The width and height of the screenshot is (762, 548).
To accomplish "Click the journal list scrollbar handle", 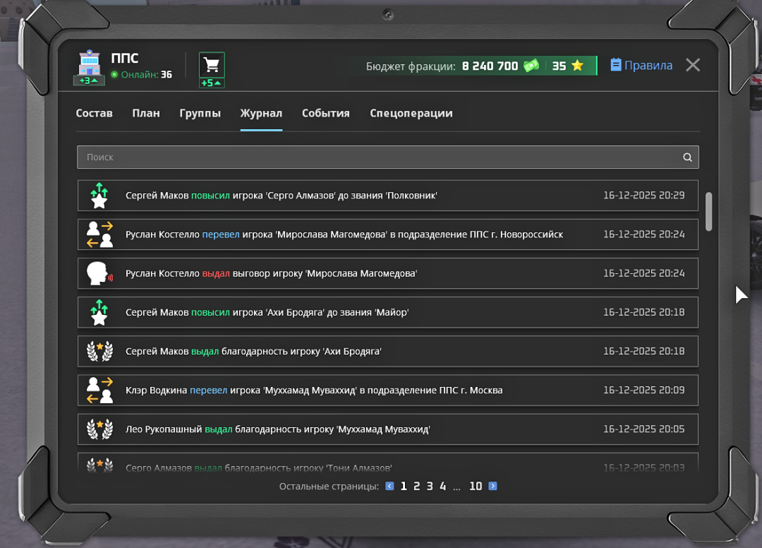I will pos(709,210).
